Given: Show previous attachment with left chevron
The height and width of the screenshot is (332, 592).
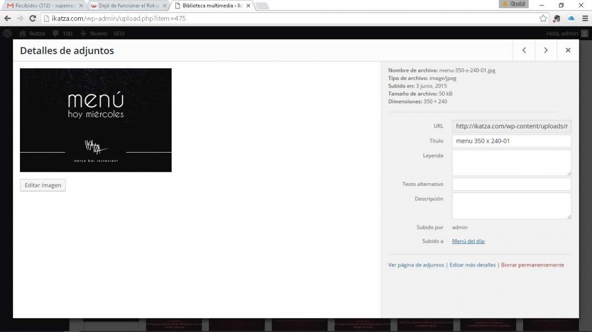Looking at the screenshot, I should click(x=524, y=50).
